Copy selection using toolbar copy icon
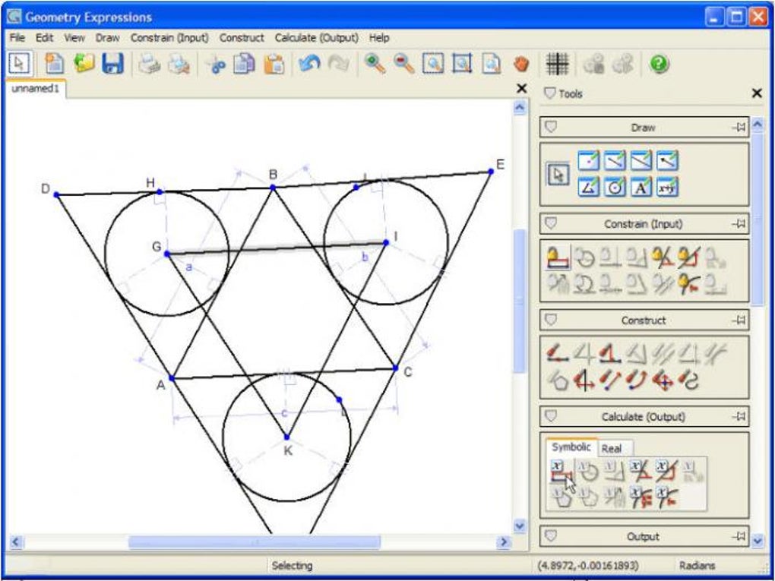The width and height of the screenshot is (775, 581). [244, 64]
